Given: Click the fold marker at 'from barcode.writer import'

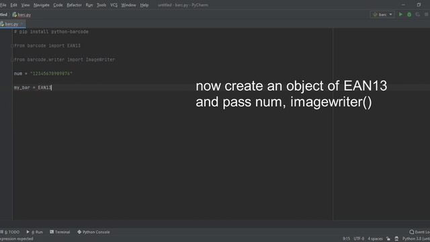Looking at the screenshot, I should [x=12, y=60].
